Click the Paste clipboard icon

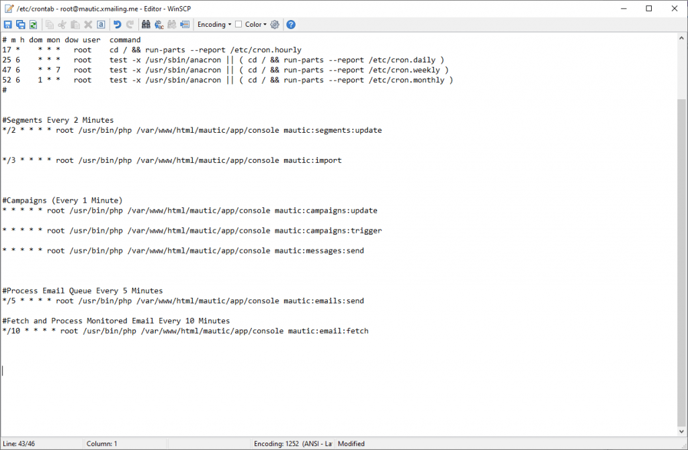coord(75,25)
